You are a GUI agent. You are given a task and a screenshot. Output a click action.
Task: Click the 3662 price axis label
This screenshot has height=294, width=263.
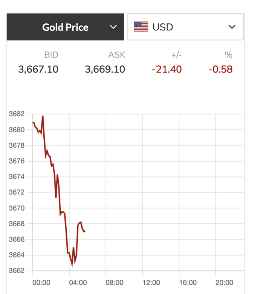click(17, 271)
